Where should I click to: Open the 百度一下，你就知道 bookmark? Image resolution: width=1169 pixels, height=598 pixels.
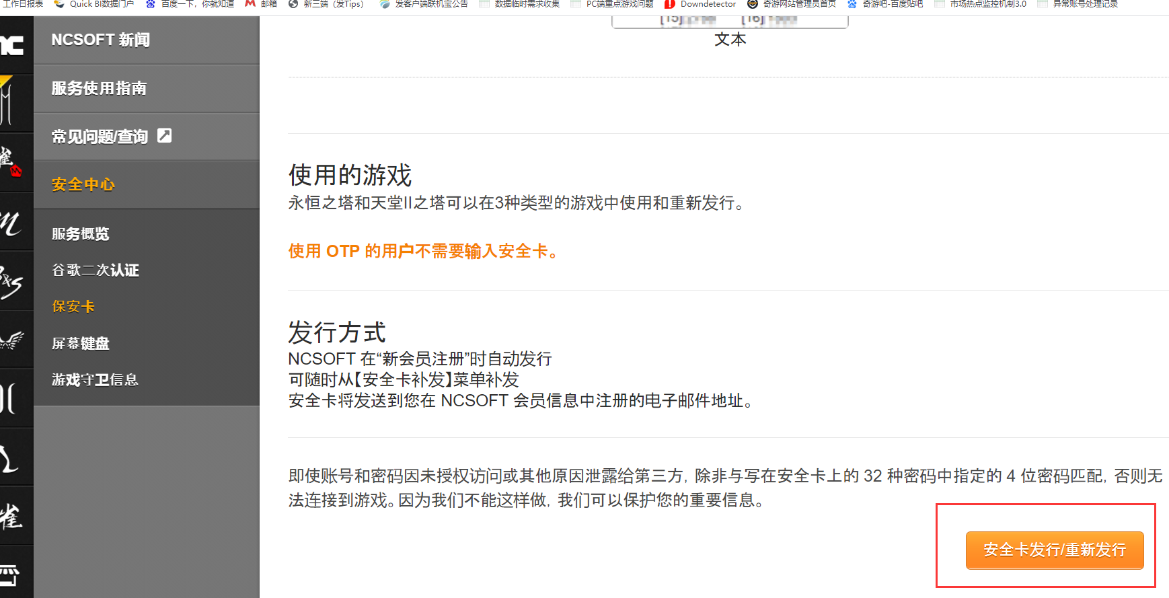tap(190, 4)
